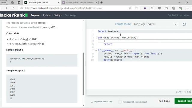192x108 pixels.
Task: Click the Change Theme link
Action: tap(123, 24)
